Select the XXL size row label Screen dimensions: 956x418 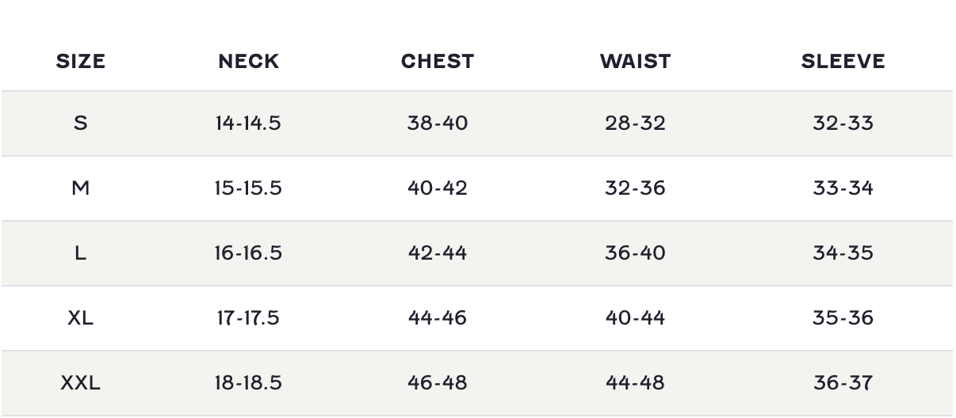click(x=81, y=382)
